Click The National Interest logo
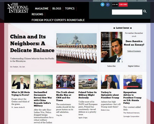This screenshot has height=124, width=154. (18, 8)
